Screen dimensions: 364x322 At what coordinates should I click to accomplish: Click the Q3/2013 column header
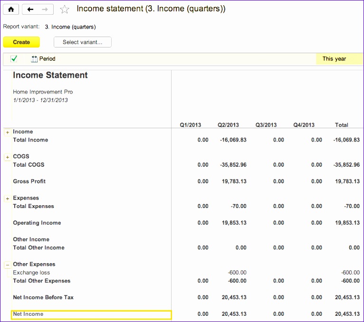(266, 125)
